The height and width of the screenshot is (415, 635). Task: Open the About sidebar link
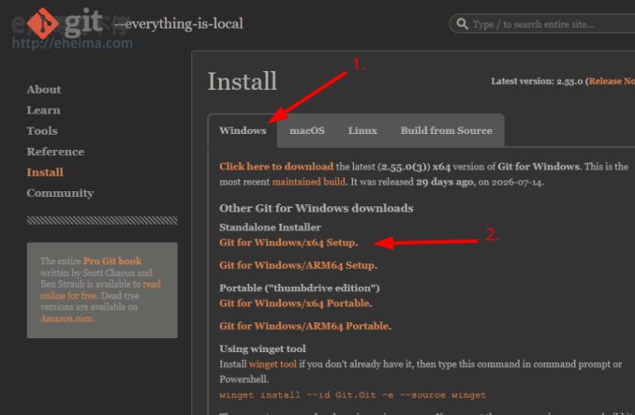(44, 90)
